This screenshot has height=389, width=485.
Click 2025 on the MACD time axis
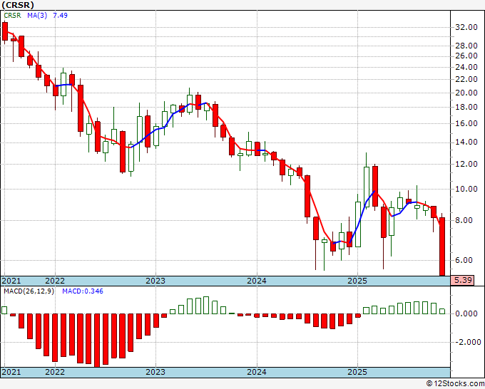click(357, 372)
